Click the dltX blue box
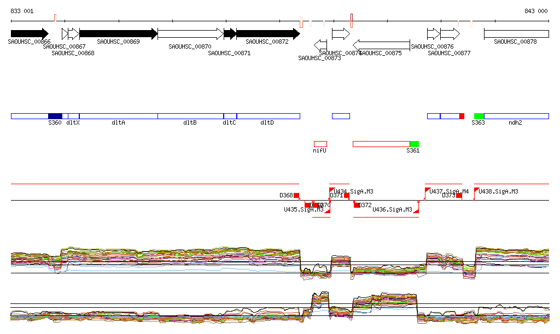Image resolution: width=560 pixels, height=334 pixels. tap(74, 116)
